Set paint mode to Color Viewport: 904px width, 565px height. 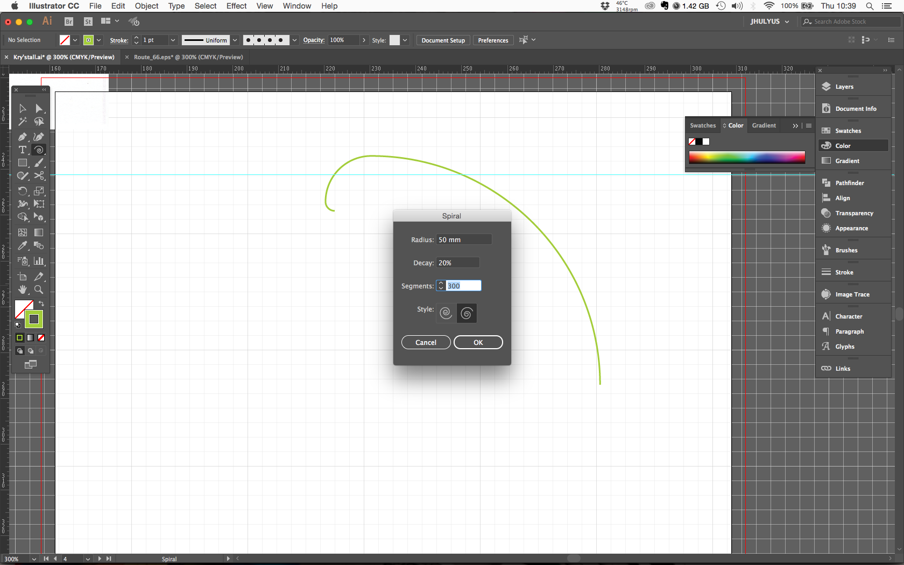(20, 338)
